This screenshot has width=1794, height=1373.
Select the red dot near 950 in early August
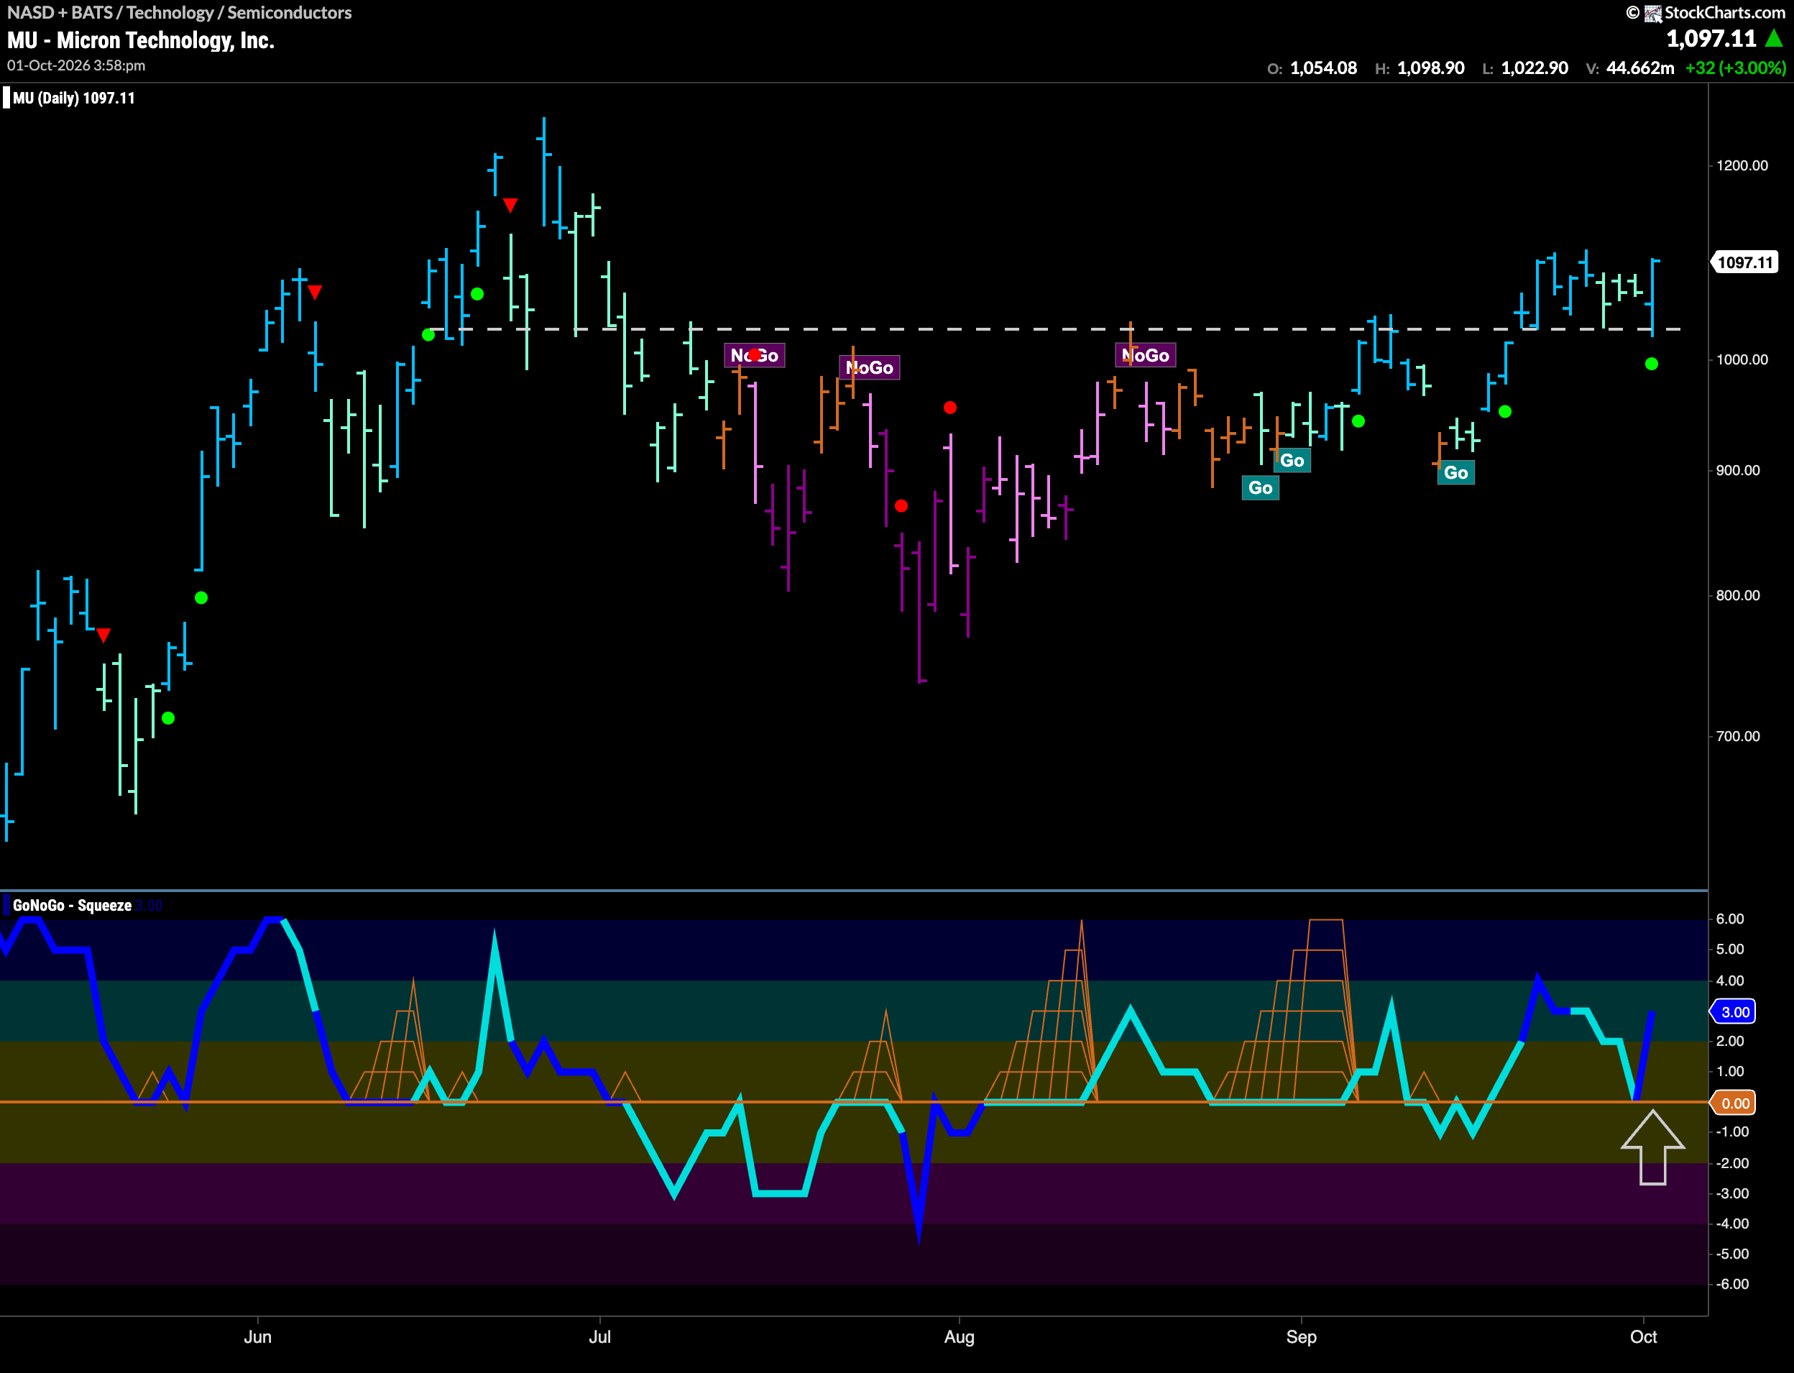949,407
